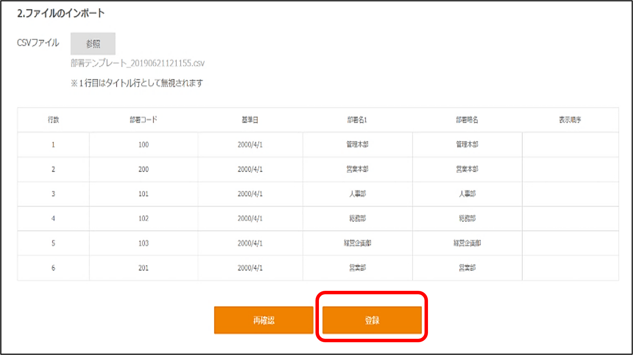This screenshot has width=633, height=355.
Task: Click the selected CSV file name text
Action: [137, 63]
